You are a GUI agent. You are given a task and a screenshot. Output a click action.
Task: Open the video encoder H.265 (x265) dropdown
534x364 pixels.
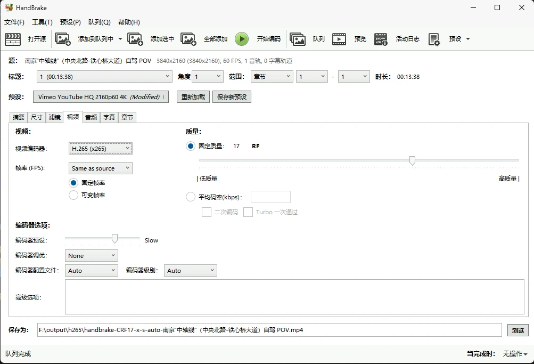point(101,149)
